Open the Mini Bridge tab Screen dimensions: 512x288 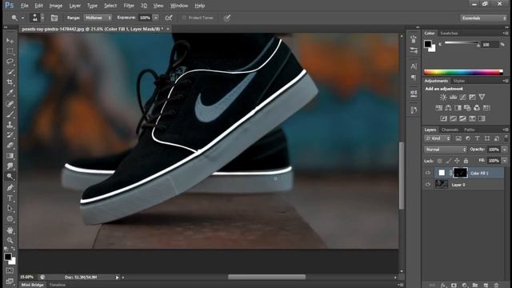32,285
